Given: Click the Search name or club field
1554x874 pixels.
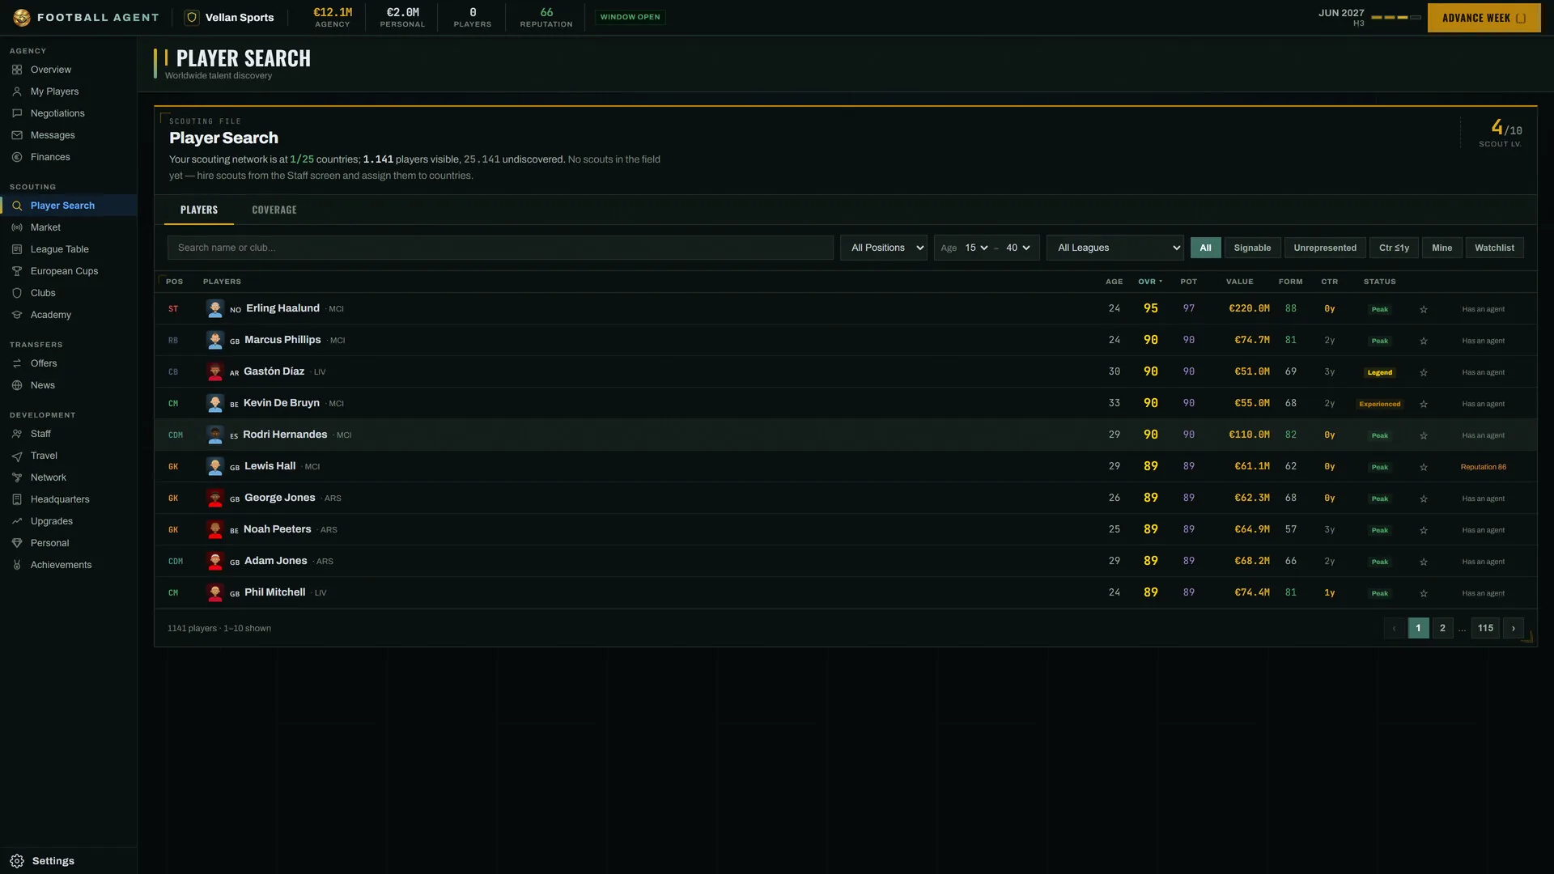Looking at the screenshot, I should (500, 248).
